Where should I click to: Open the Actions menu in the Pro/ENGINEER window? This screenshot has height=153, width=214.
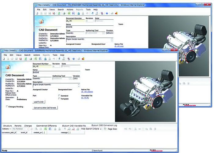coord(70,9)
